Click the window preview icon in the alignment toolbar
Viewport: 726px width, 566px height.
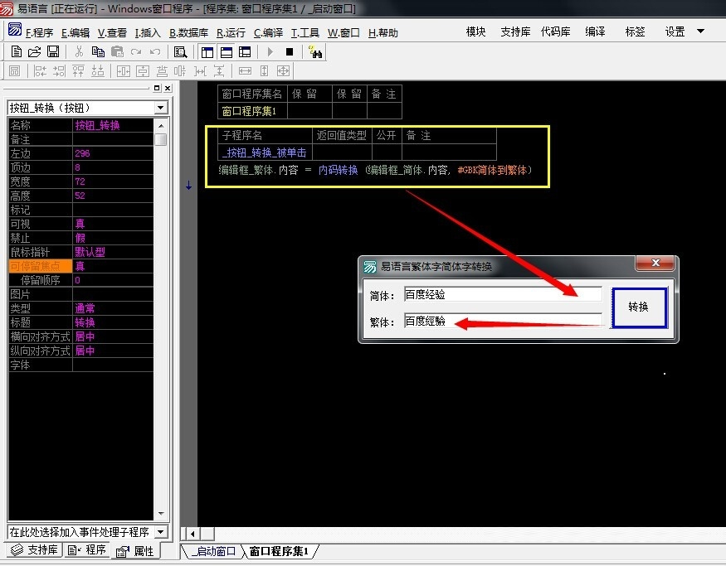click(x=15, y=70)
